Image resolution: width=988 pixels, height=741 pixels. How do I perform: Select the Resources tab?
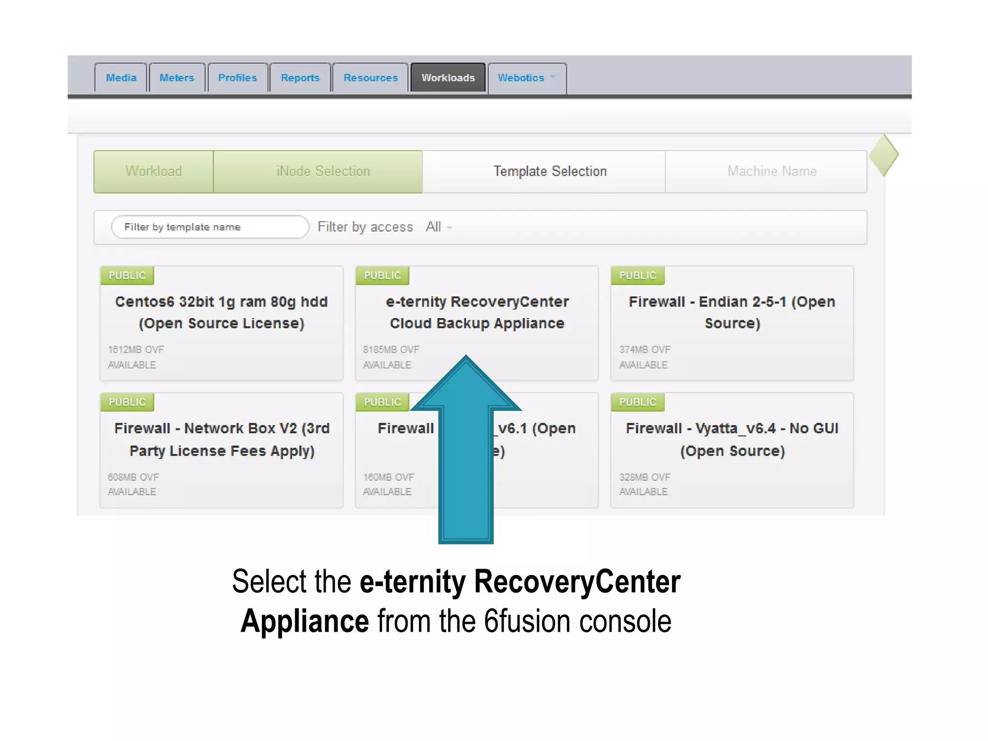click(x=370, y=78)
